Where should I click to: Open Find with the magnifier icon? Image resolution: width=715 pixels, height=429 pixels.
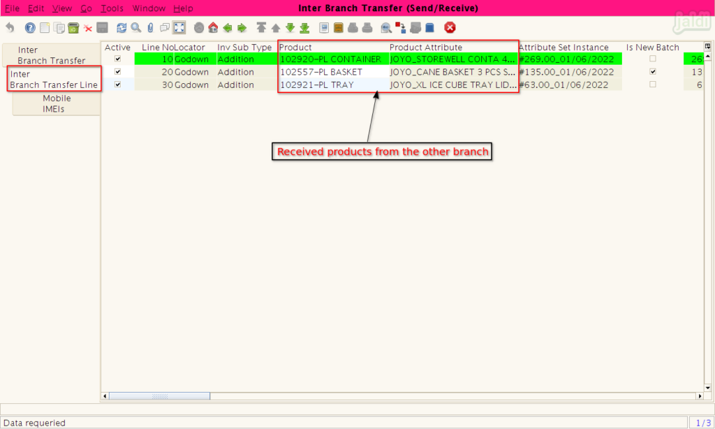tap(136, 28)
